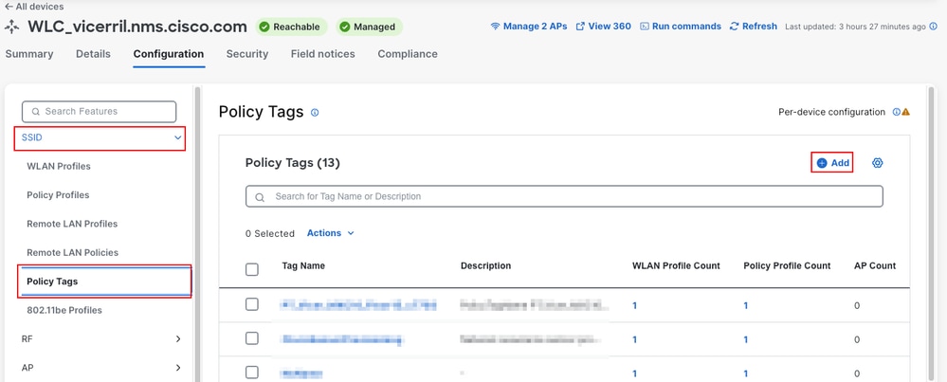Collapse the SSID section
Image resolution: width=947 pixels, height=382 pixels.
(100, 137)
